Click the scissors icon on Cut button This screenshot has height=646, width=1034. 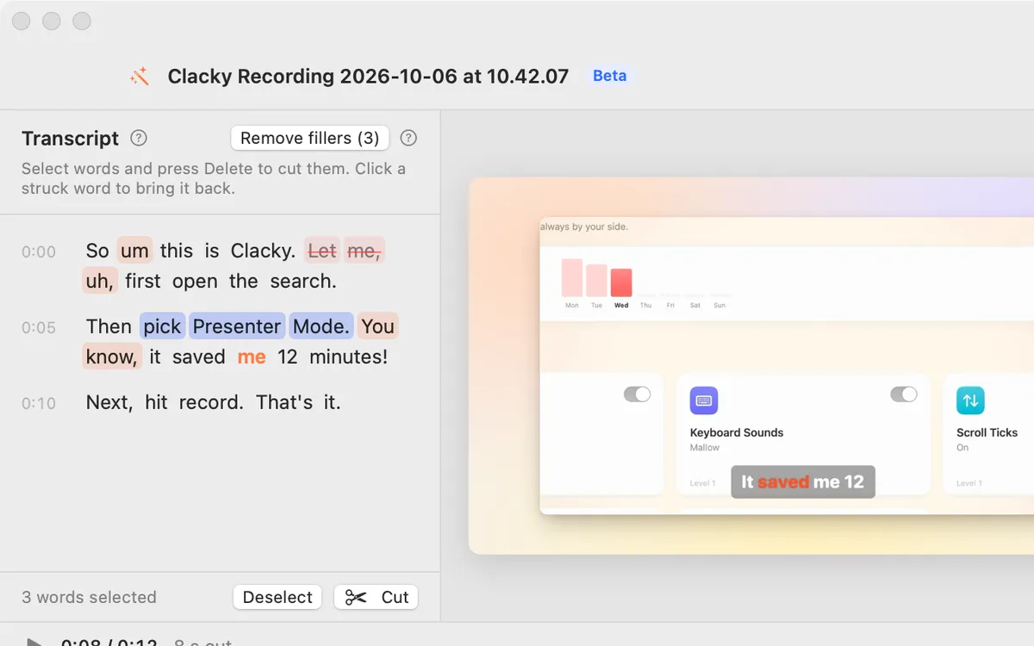(x=356, y=597)
